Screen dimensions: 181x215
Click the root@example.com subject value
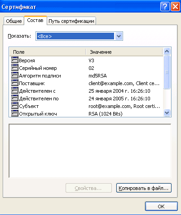click(124, 106)
